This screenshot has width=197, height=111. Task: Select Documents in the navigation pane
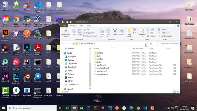click(x=71, y=64)
